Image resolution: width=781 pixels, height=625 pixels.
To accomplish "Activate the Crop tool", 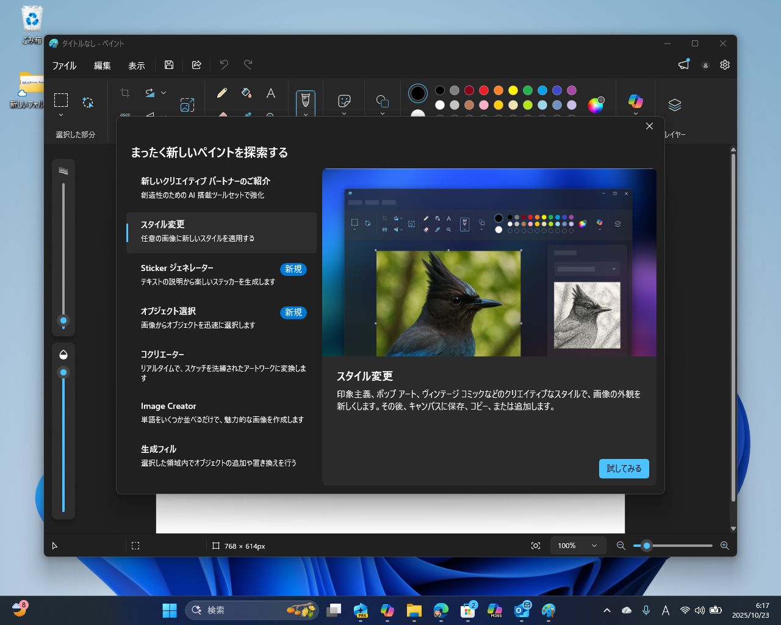I will tap(124, 92).
